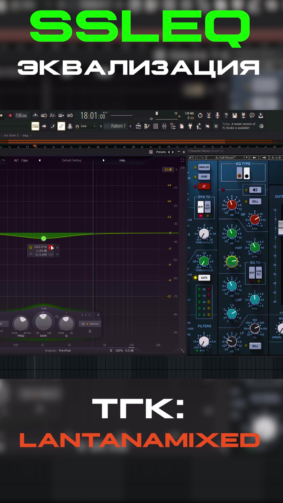The height and width of the screenshot is (503, 283).
Task: Toggle the EQ plugin full screen icon
Action: [182, 160]
